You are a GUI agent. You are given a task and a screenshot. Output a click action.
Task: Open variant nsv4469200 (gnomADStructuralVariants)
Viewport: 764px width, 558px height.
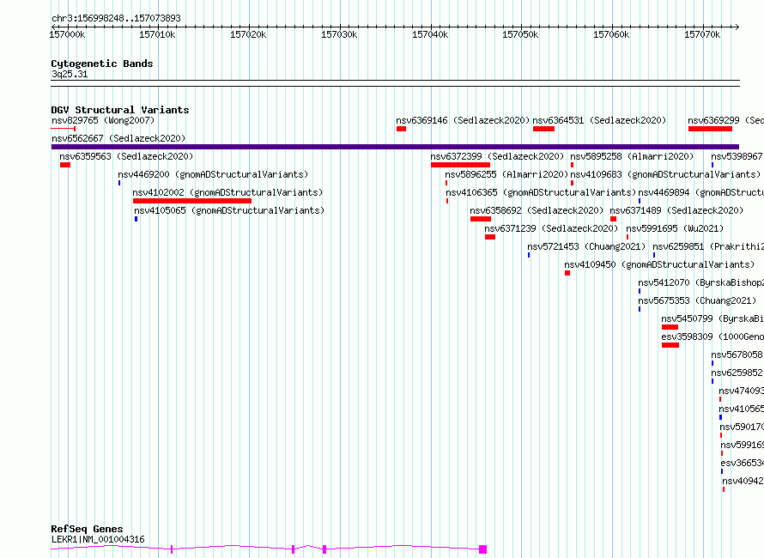[x=213, y=174]
